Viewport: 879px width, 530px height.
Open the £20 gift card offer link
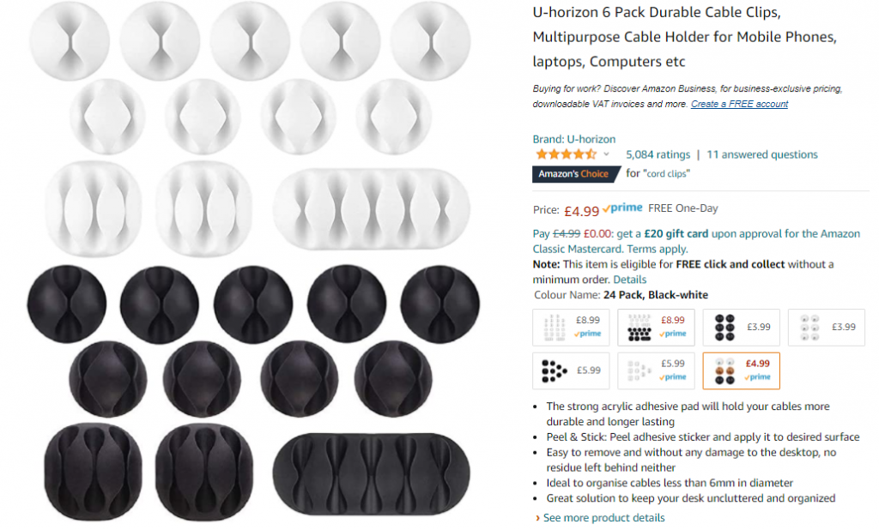pos(676,233)
